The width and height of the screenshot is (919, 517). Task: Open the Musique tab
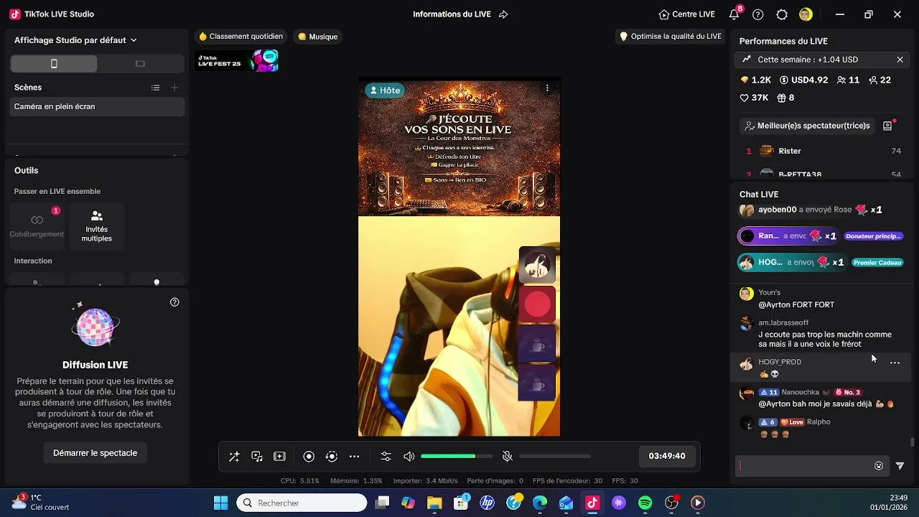(317, 37)
